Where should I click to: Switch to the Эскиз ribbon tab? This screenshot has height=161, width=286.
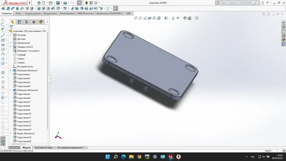tap(18, 13)
